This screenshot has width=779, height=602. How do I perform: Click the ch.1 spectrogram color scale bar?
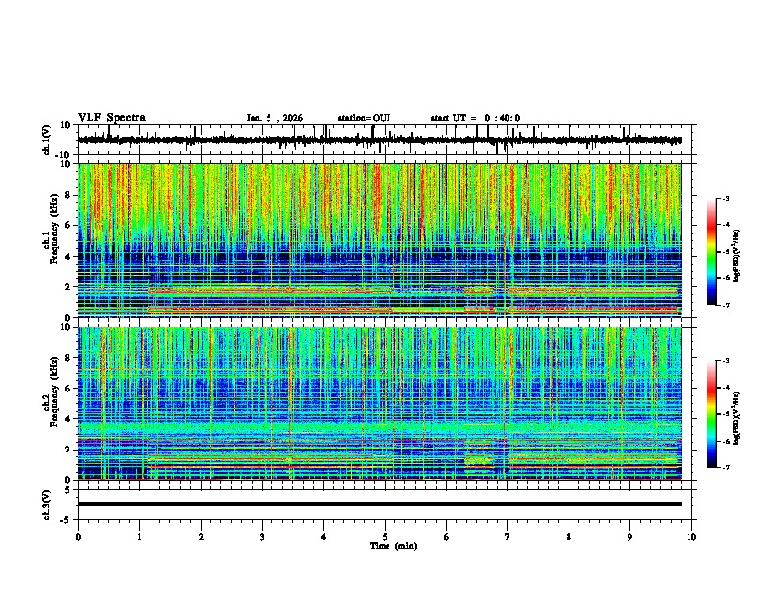coord(711,252)
